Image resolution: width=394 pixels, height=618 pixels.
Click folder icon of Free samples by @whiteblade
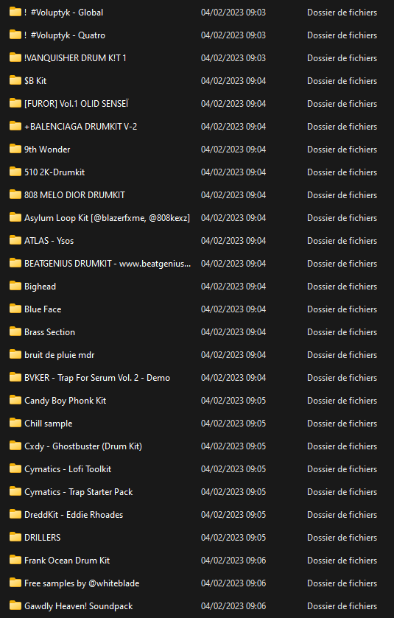pyautogui.click(x=15, y=583)
